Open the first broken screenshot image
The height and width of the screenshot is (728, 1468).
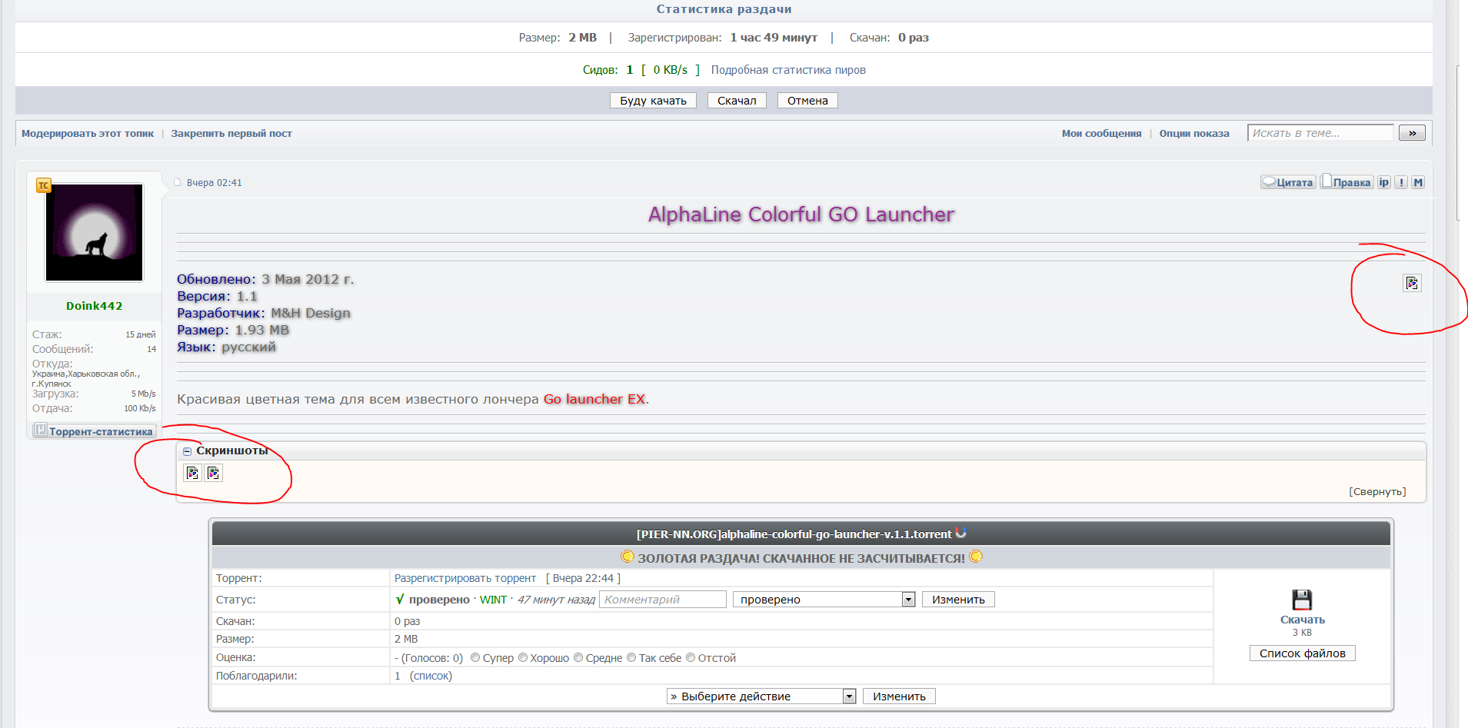pyautogui.click(x=192, y=473)
